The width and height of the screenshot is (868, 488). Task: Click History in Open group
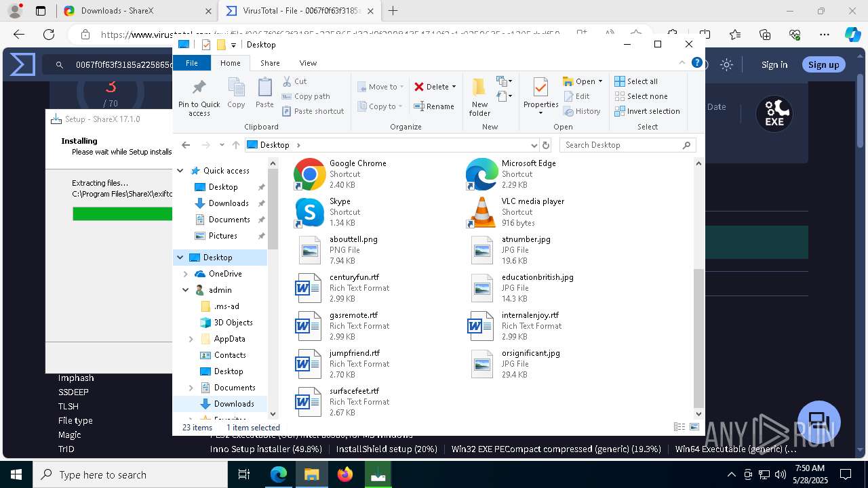pyautogui.click(x=582, y=111)
